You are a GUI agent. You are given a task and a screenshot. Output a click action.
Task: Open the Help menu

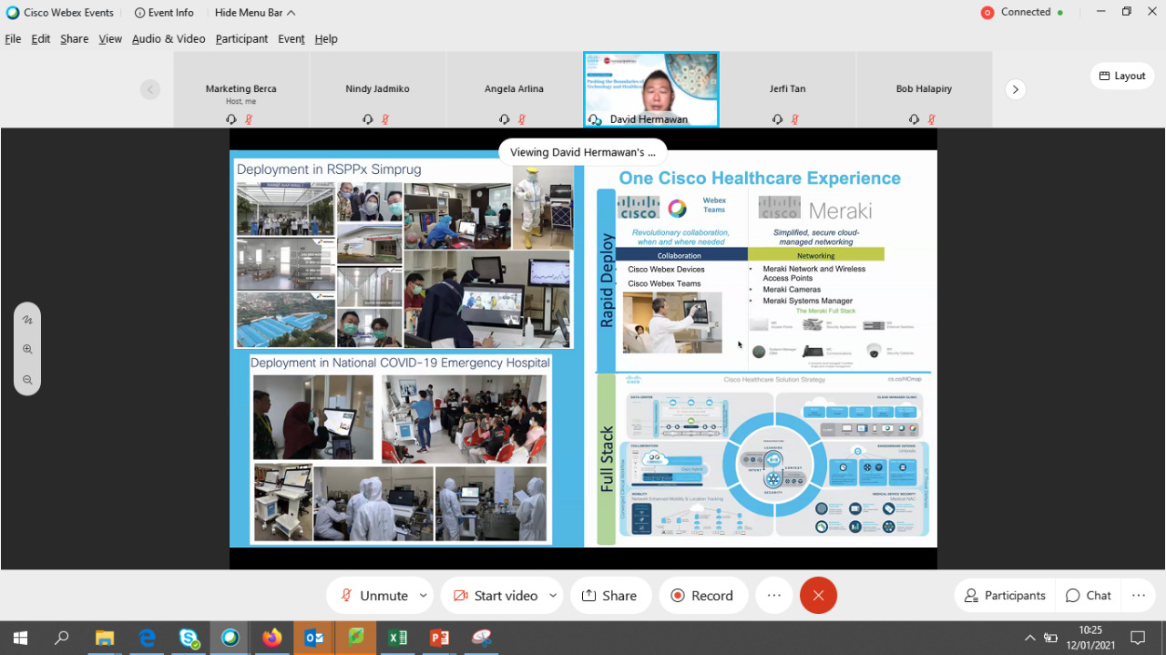coord(326,38)
